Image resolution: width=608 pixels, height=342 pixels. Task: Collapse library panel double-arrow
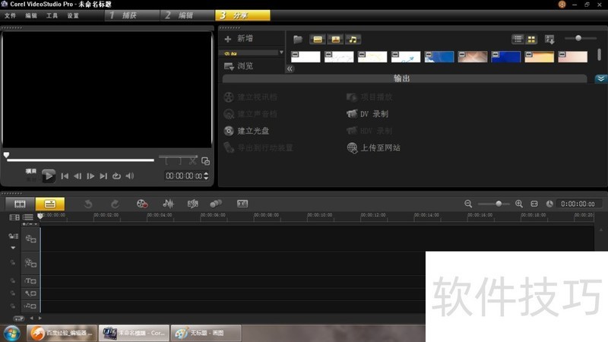290,68
